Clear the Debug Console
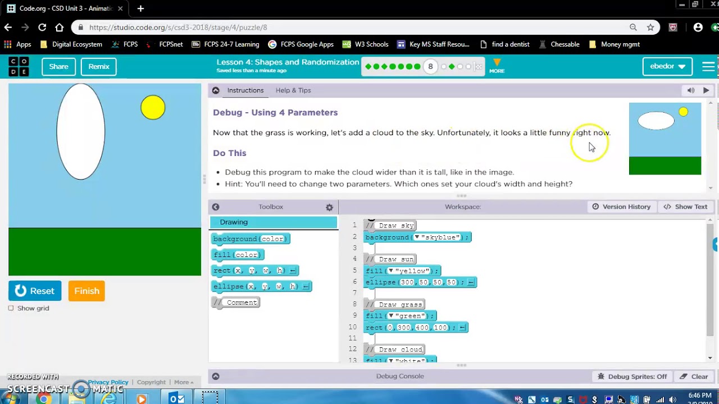 pyautogui.click(x=694, y=377)
